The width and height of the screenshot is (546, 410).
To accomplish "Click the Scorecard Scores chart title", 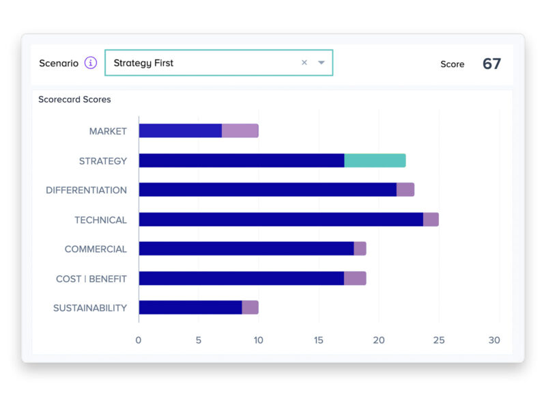I will (x=74, y=100).
